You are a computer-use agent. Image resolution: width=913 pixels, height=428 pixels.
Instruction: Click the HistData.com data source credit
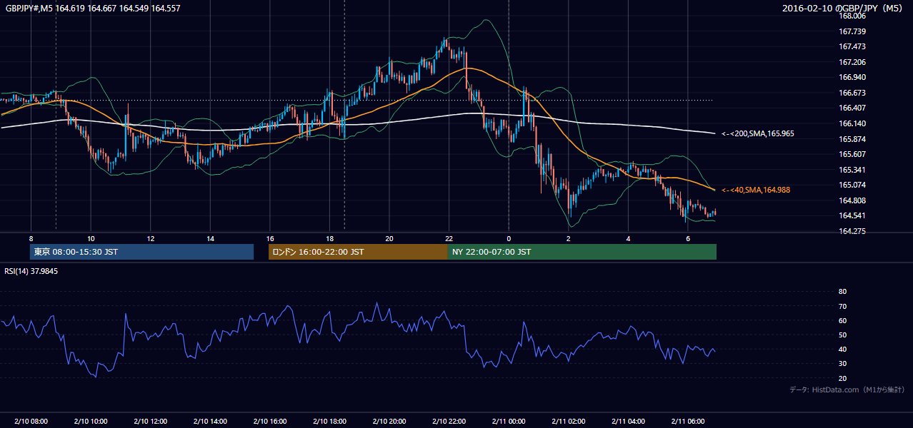pos(847,389)
